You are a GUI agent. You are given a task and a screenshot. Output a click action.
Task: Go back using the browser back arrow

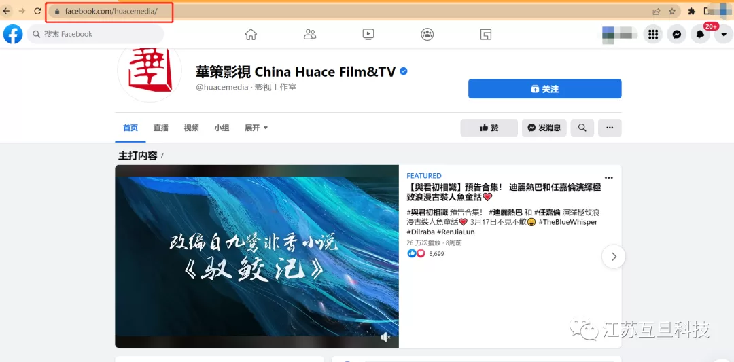tap(7, 12)
